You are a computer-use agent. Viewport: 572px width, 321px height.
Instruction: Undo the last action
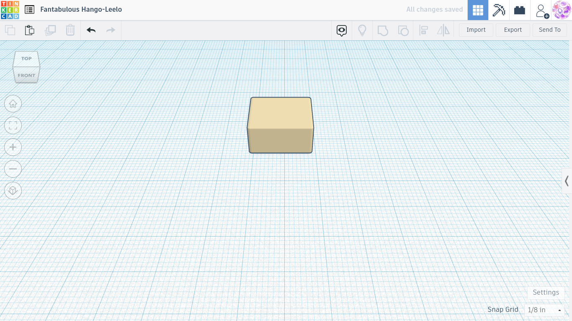pyautogui.click(x=91, y=30)
